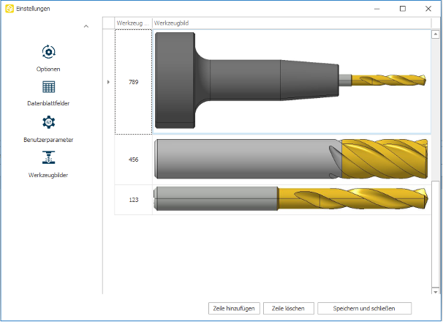Click the scrollbar down arrow in the table
The height and width of the screenshot is (322, 443).
point(436,290)
